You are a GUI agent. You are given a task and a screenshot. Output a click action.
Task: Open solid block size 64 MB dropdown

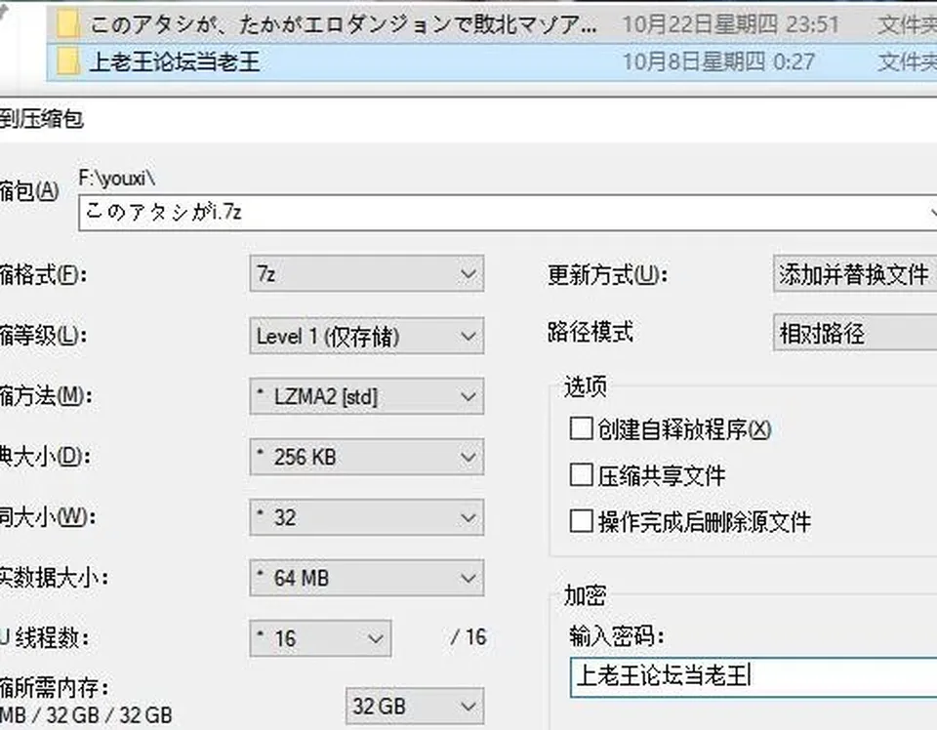tap(366, 578)
